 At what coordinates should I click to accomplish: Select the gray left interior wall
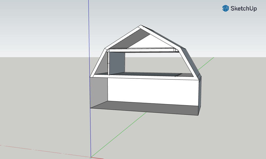(x=99, y=91)
